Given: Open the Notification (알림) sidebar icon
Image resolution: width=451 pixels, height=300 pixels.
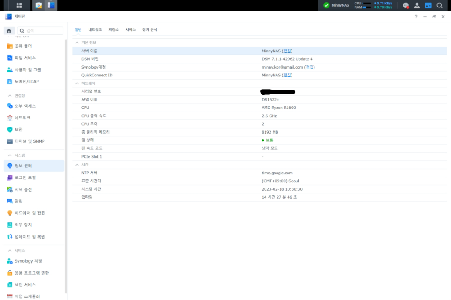Looking at the screenshot, I should [10, 201].
